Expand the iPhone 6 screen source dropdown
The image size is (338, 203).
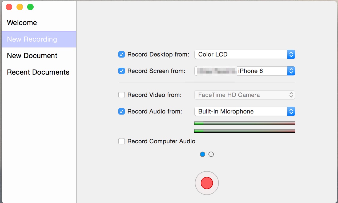[x=244, y=71]
